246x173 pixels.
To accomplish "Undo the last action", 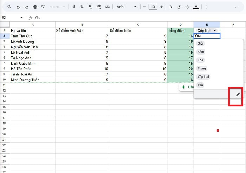I will pos(18,7).
